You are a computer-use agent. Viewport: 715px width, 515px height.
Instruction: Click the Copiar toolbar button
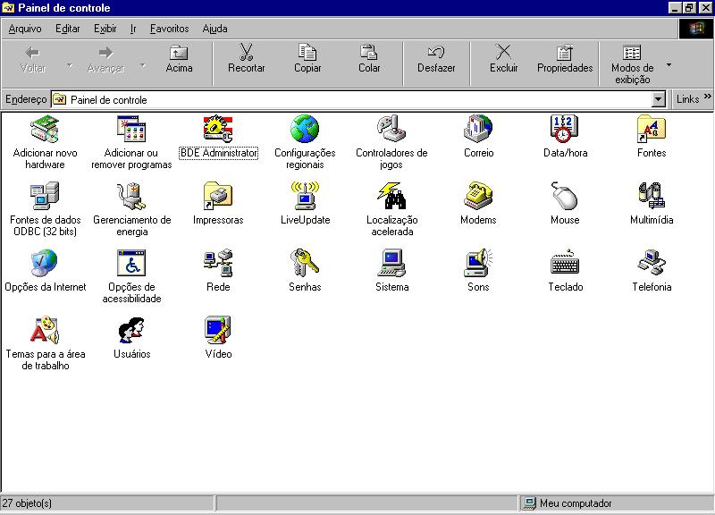(x=307, y=60)
